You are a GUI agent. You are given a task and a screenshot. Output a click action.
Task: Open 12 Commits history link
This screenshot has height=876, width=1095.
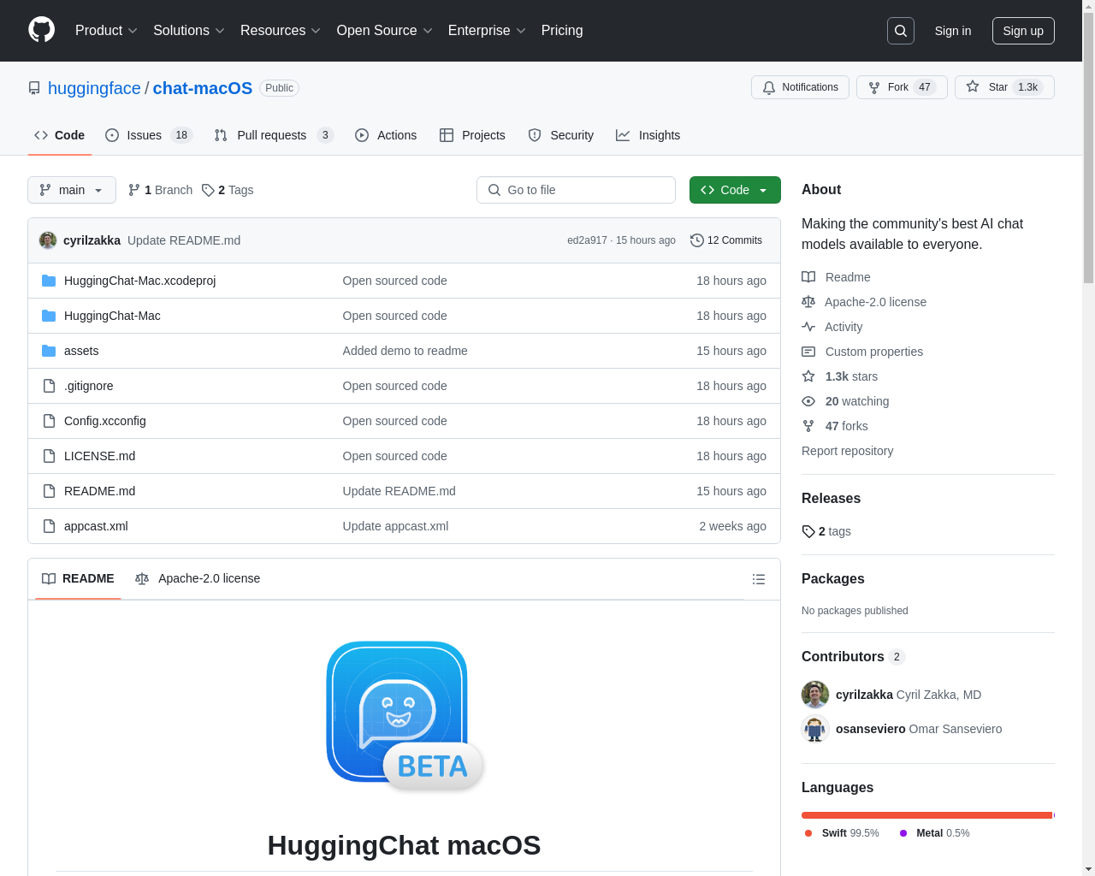point(726,240)
